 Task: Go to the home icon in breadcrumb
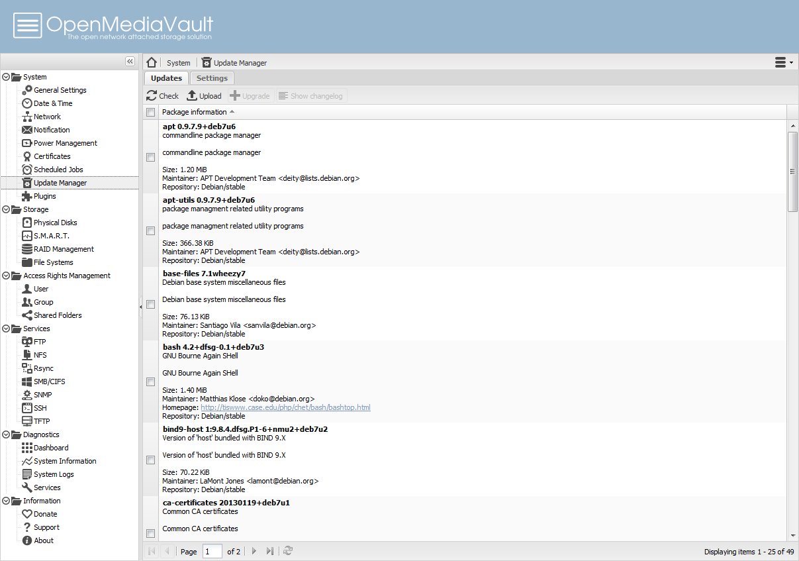(152, 63)
